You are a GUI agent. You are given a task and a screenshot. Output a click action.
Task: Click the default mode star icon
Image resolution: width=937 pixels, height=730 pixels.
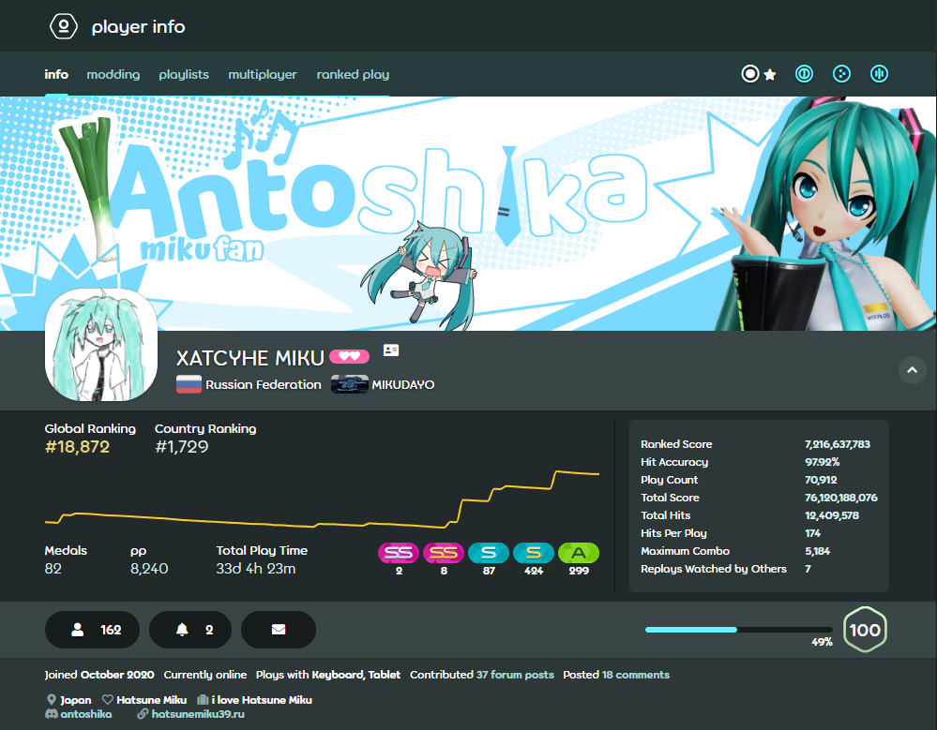coord(770,75)
